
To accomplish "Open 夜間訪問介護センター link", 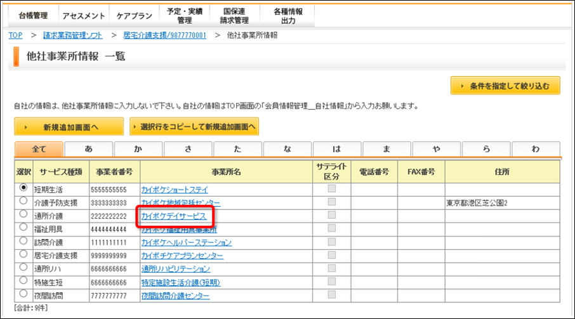I will click(x=176, y=296).
